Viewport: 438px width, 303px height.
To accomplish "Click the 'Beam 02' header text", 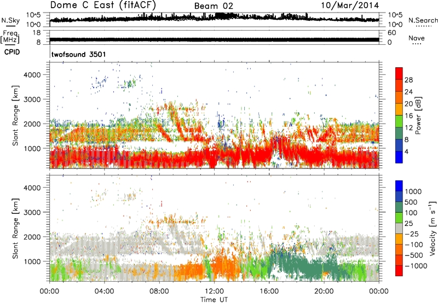I will [x=214, y=6].
